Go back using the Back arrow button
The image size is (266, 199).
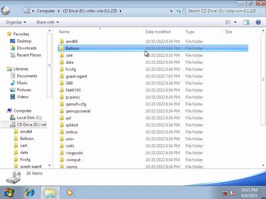click(5, 11)
